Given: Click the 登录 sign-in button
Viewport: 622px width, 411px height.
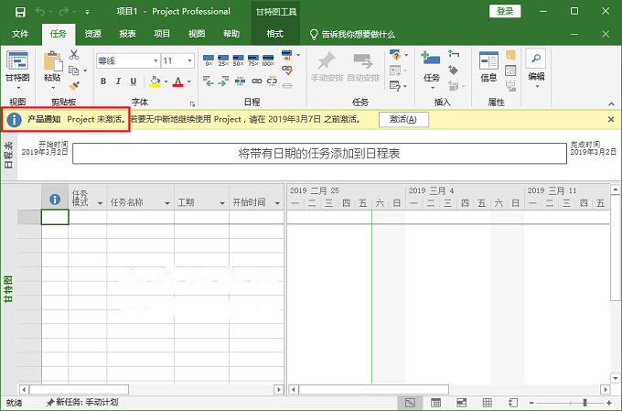Looking at the screenshot, I should 505,11.
